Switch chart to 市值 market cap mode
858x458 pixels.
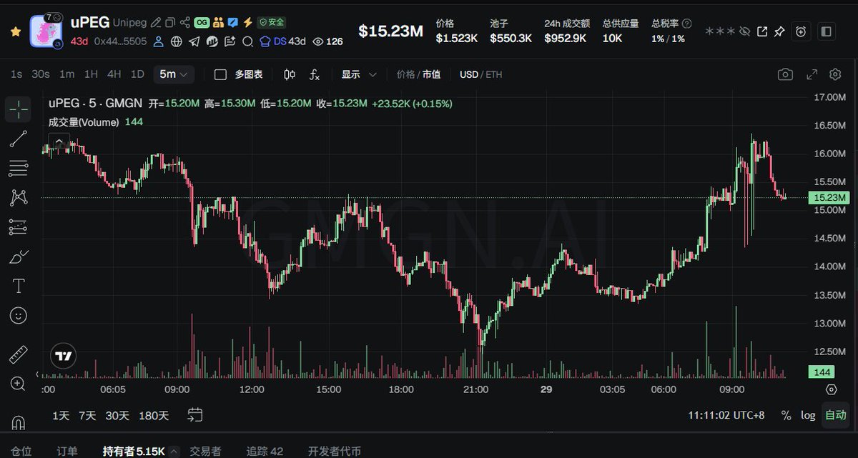tap(431, 74)
